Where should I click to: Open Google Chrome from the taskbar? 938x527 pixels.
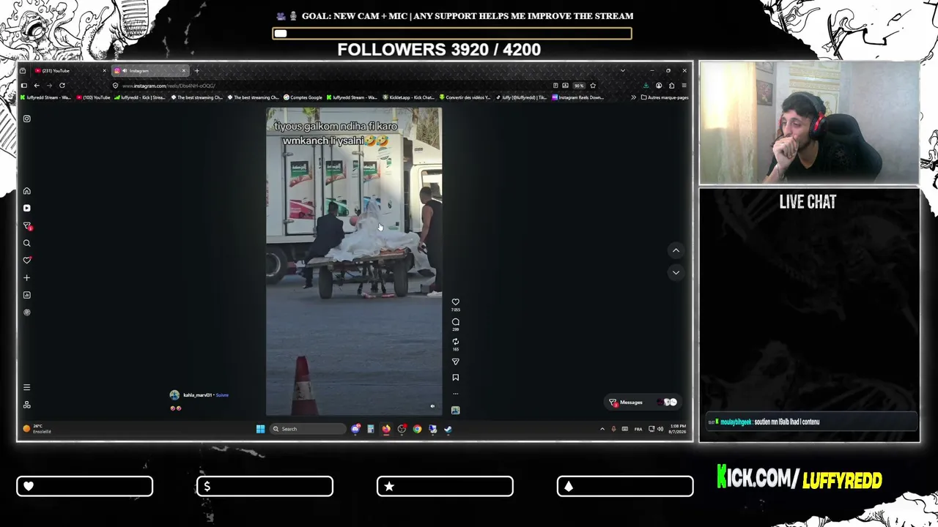417,429
